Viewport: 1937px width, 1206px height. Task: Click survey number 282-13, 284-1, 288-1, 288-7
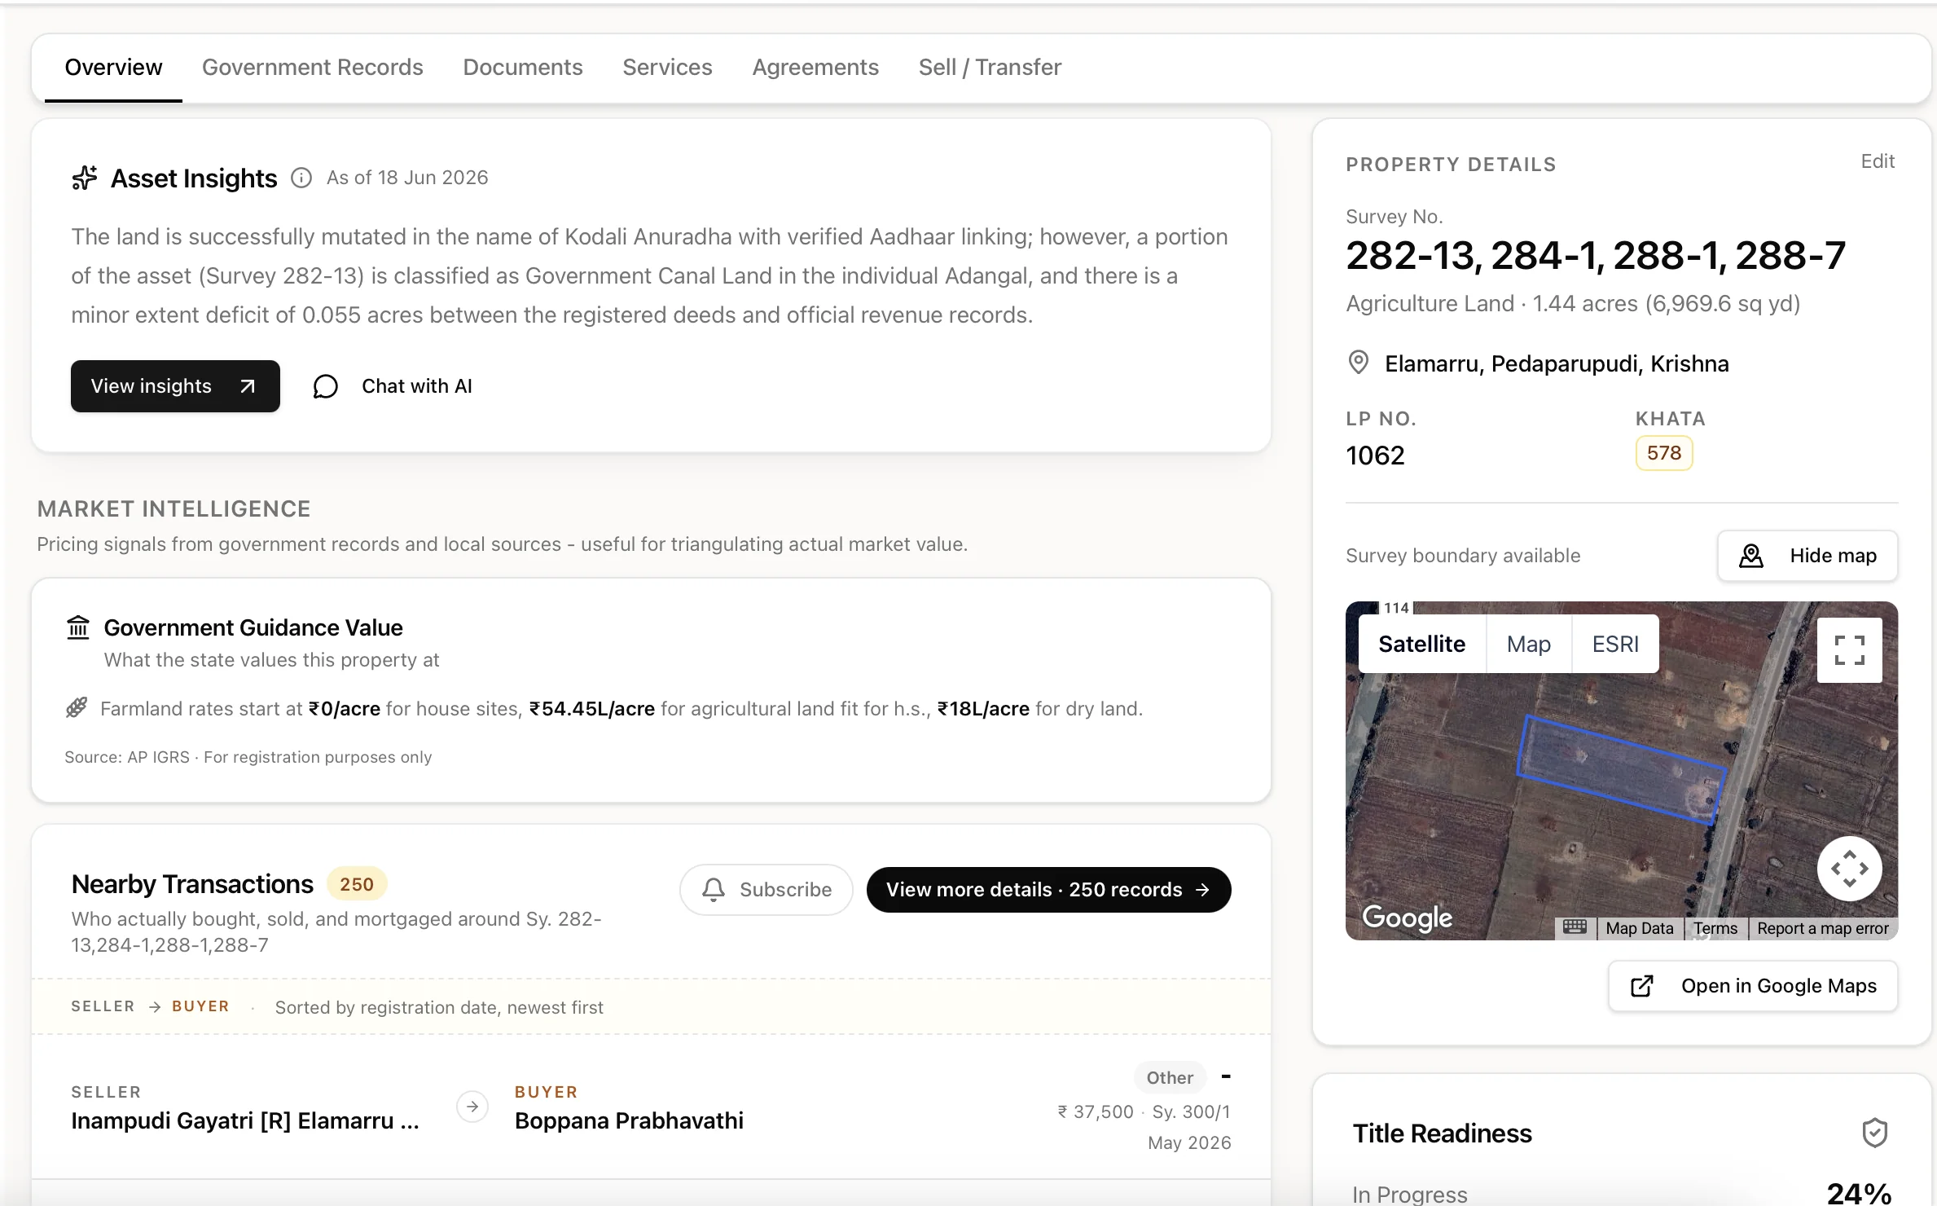tap(1596, 256)
